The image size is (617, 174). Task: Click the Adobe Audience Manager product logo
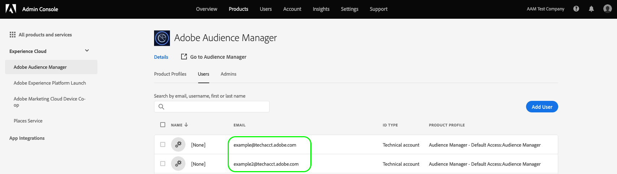162,38
